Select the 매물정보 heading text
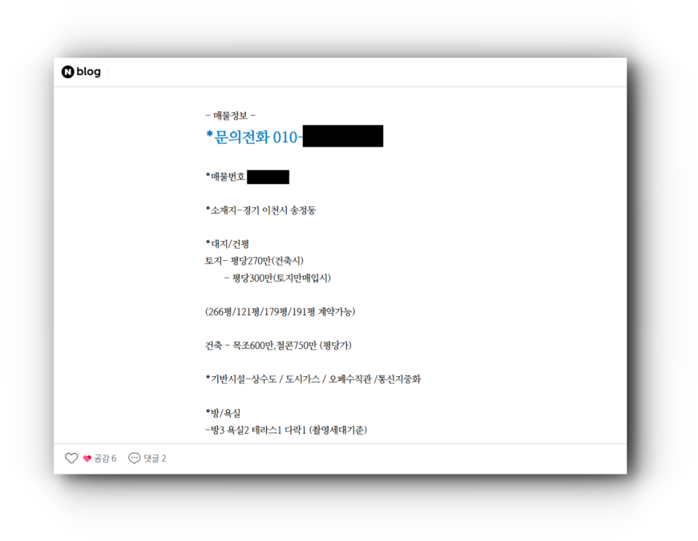Viewport: 698px width, 541px height. click(x=230, y=115)
